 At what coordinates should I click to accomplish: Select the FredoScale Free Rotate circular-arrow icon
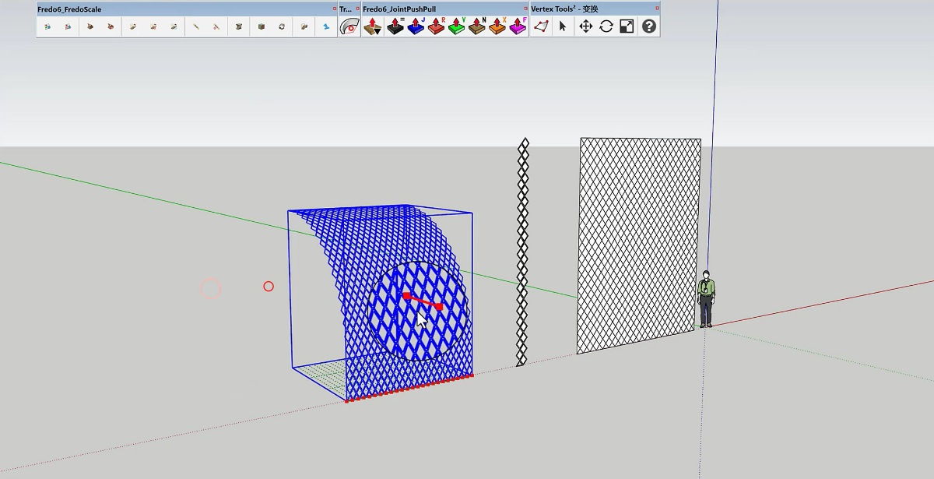[x=282, y=26]
